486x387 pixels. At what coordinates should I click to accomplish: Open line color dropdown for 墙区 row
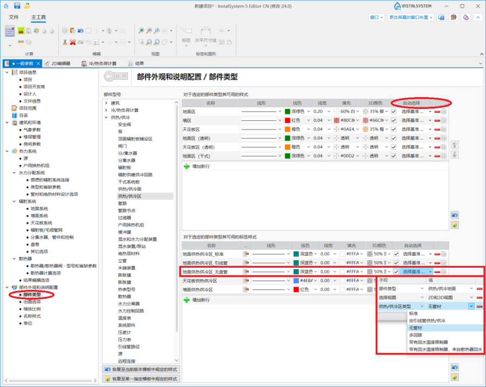click(x=308, y=120)
